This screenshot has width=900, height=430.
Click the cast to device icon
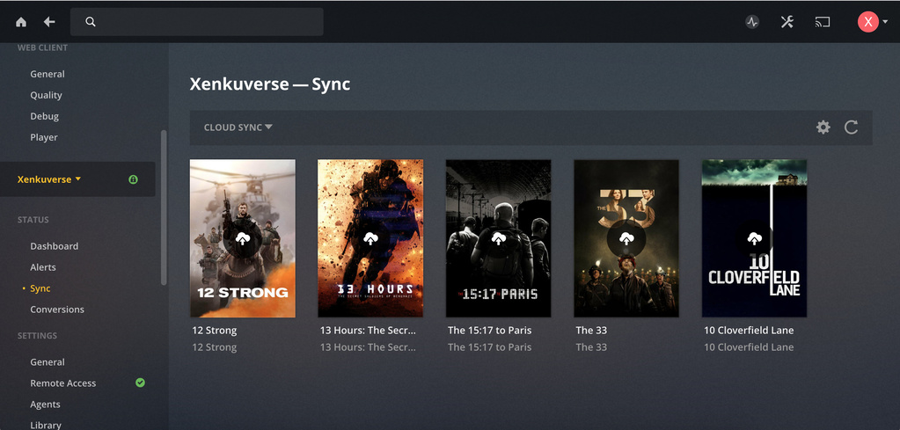[823, 22]
